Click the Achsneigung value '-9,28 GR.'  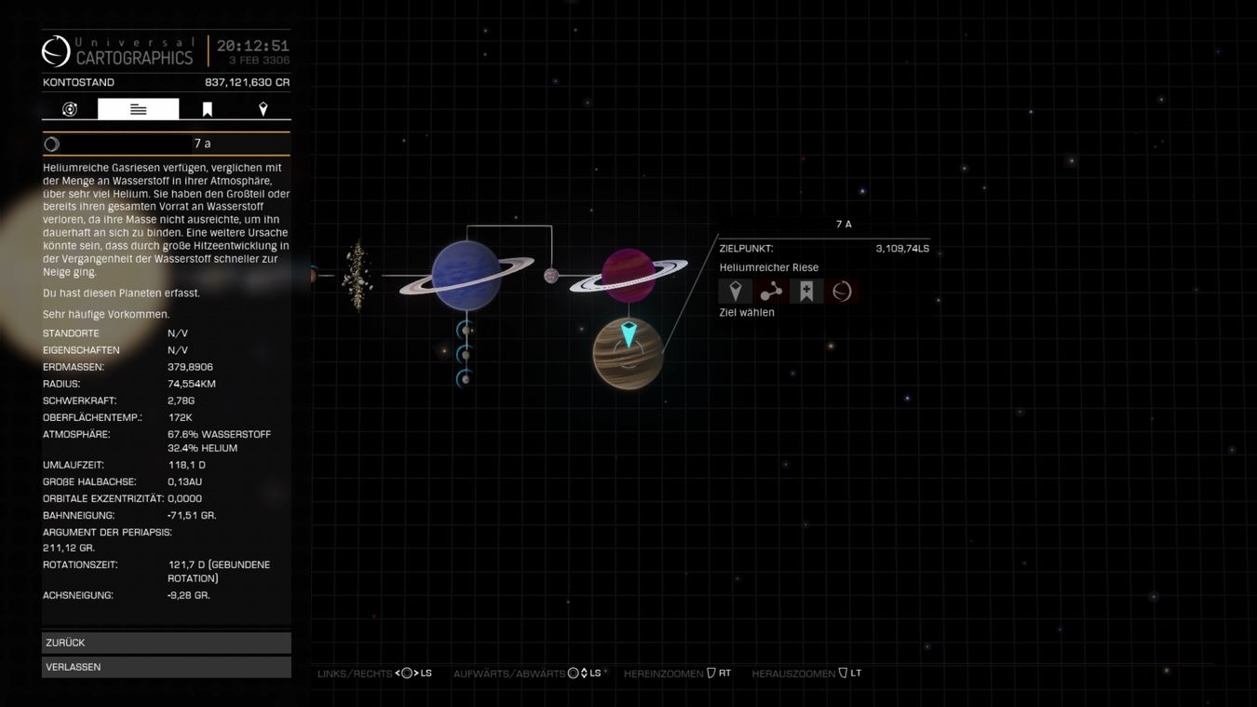[x=189, y=595]
